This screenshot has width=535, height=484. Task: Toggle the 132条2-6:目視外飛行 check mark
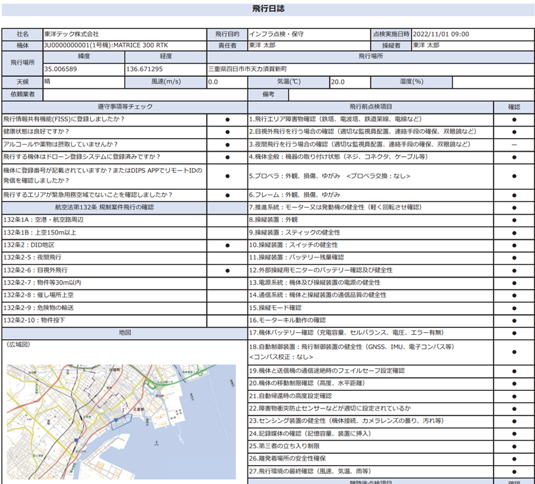228,271
